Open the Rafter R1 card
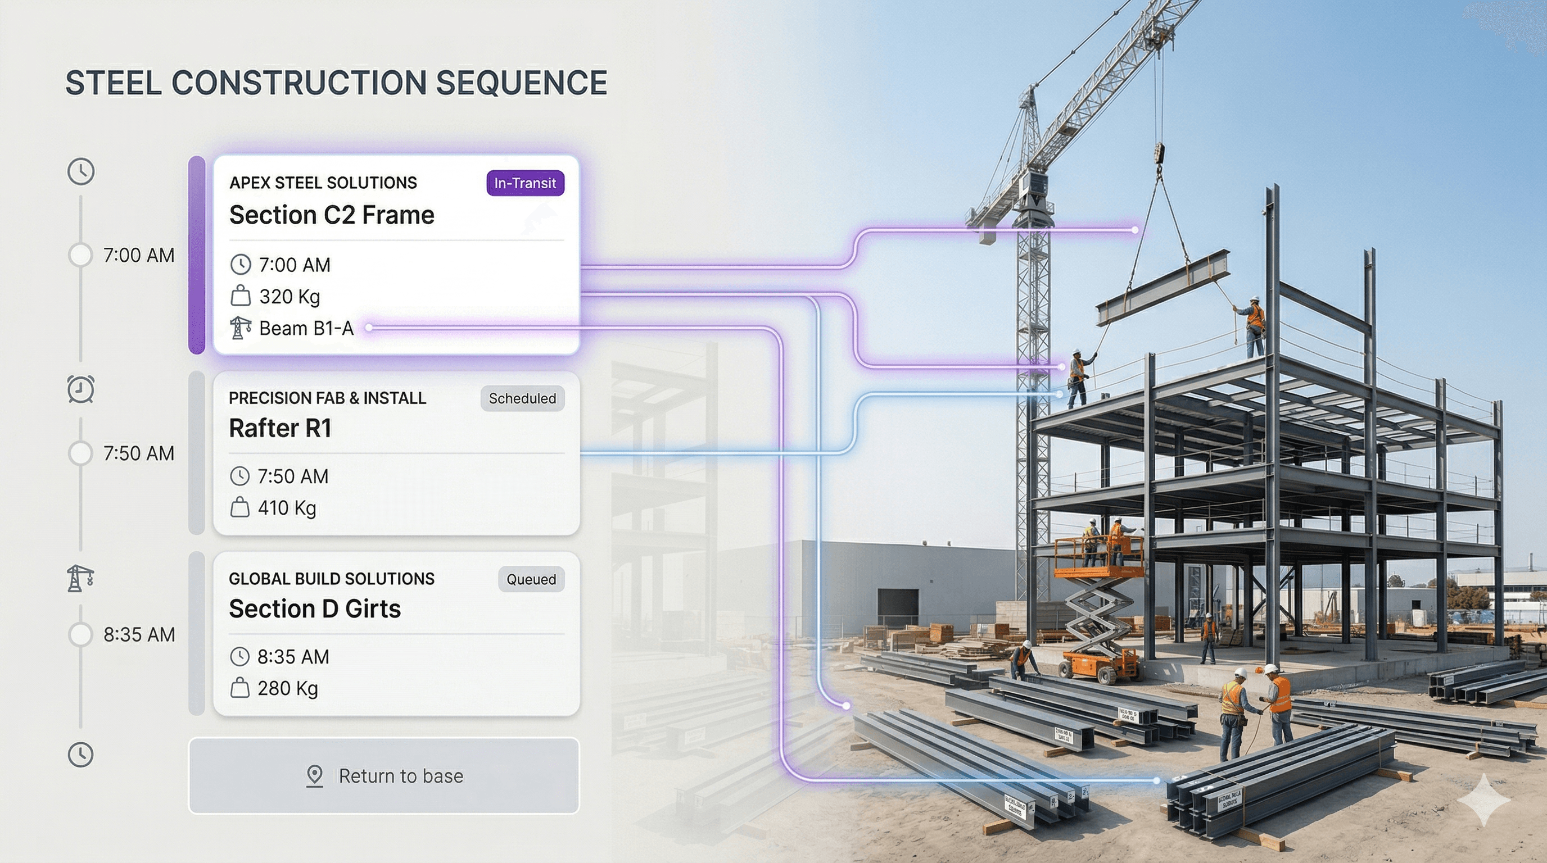 click(x=280, y=428)
